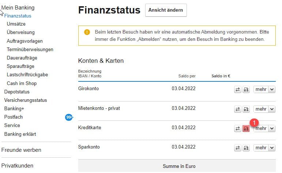The width and height of the screenshot is (282, 173).
Task: Open Freunde werben section
Action: [x=21, y=150]
